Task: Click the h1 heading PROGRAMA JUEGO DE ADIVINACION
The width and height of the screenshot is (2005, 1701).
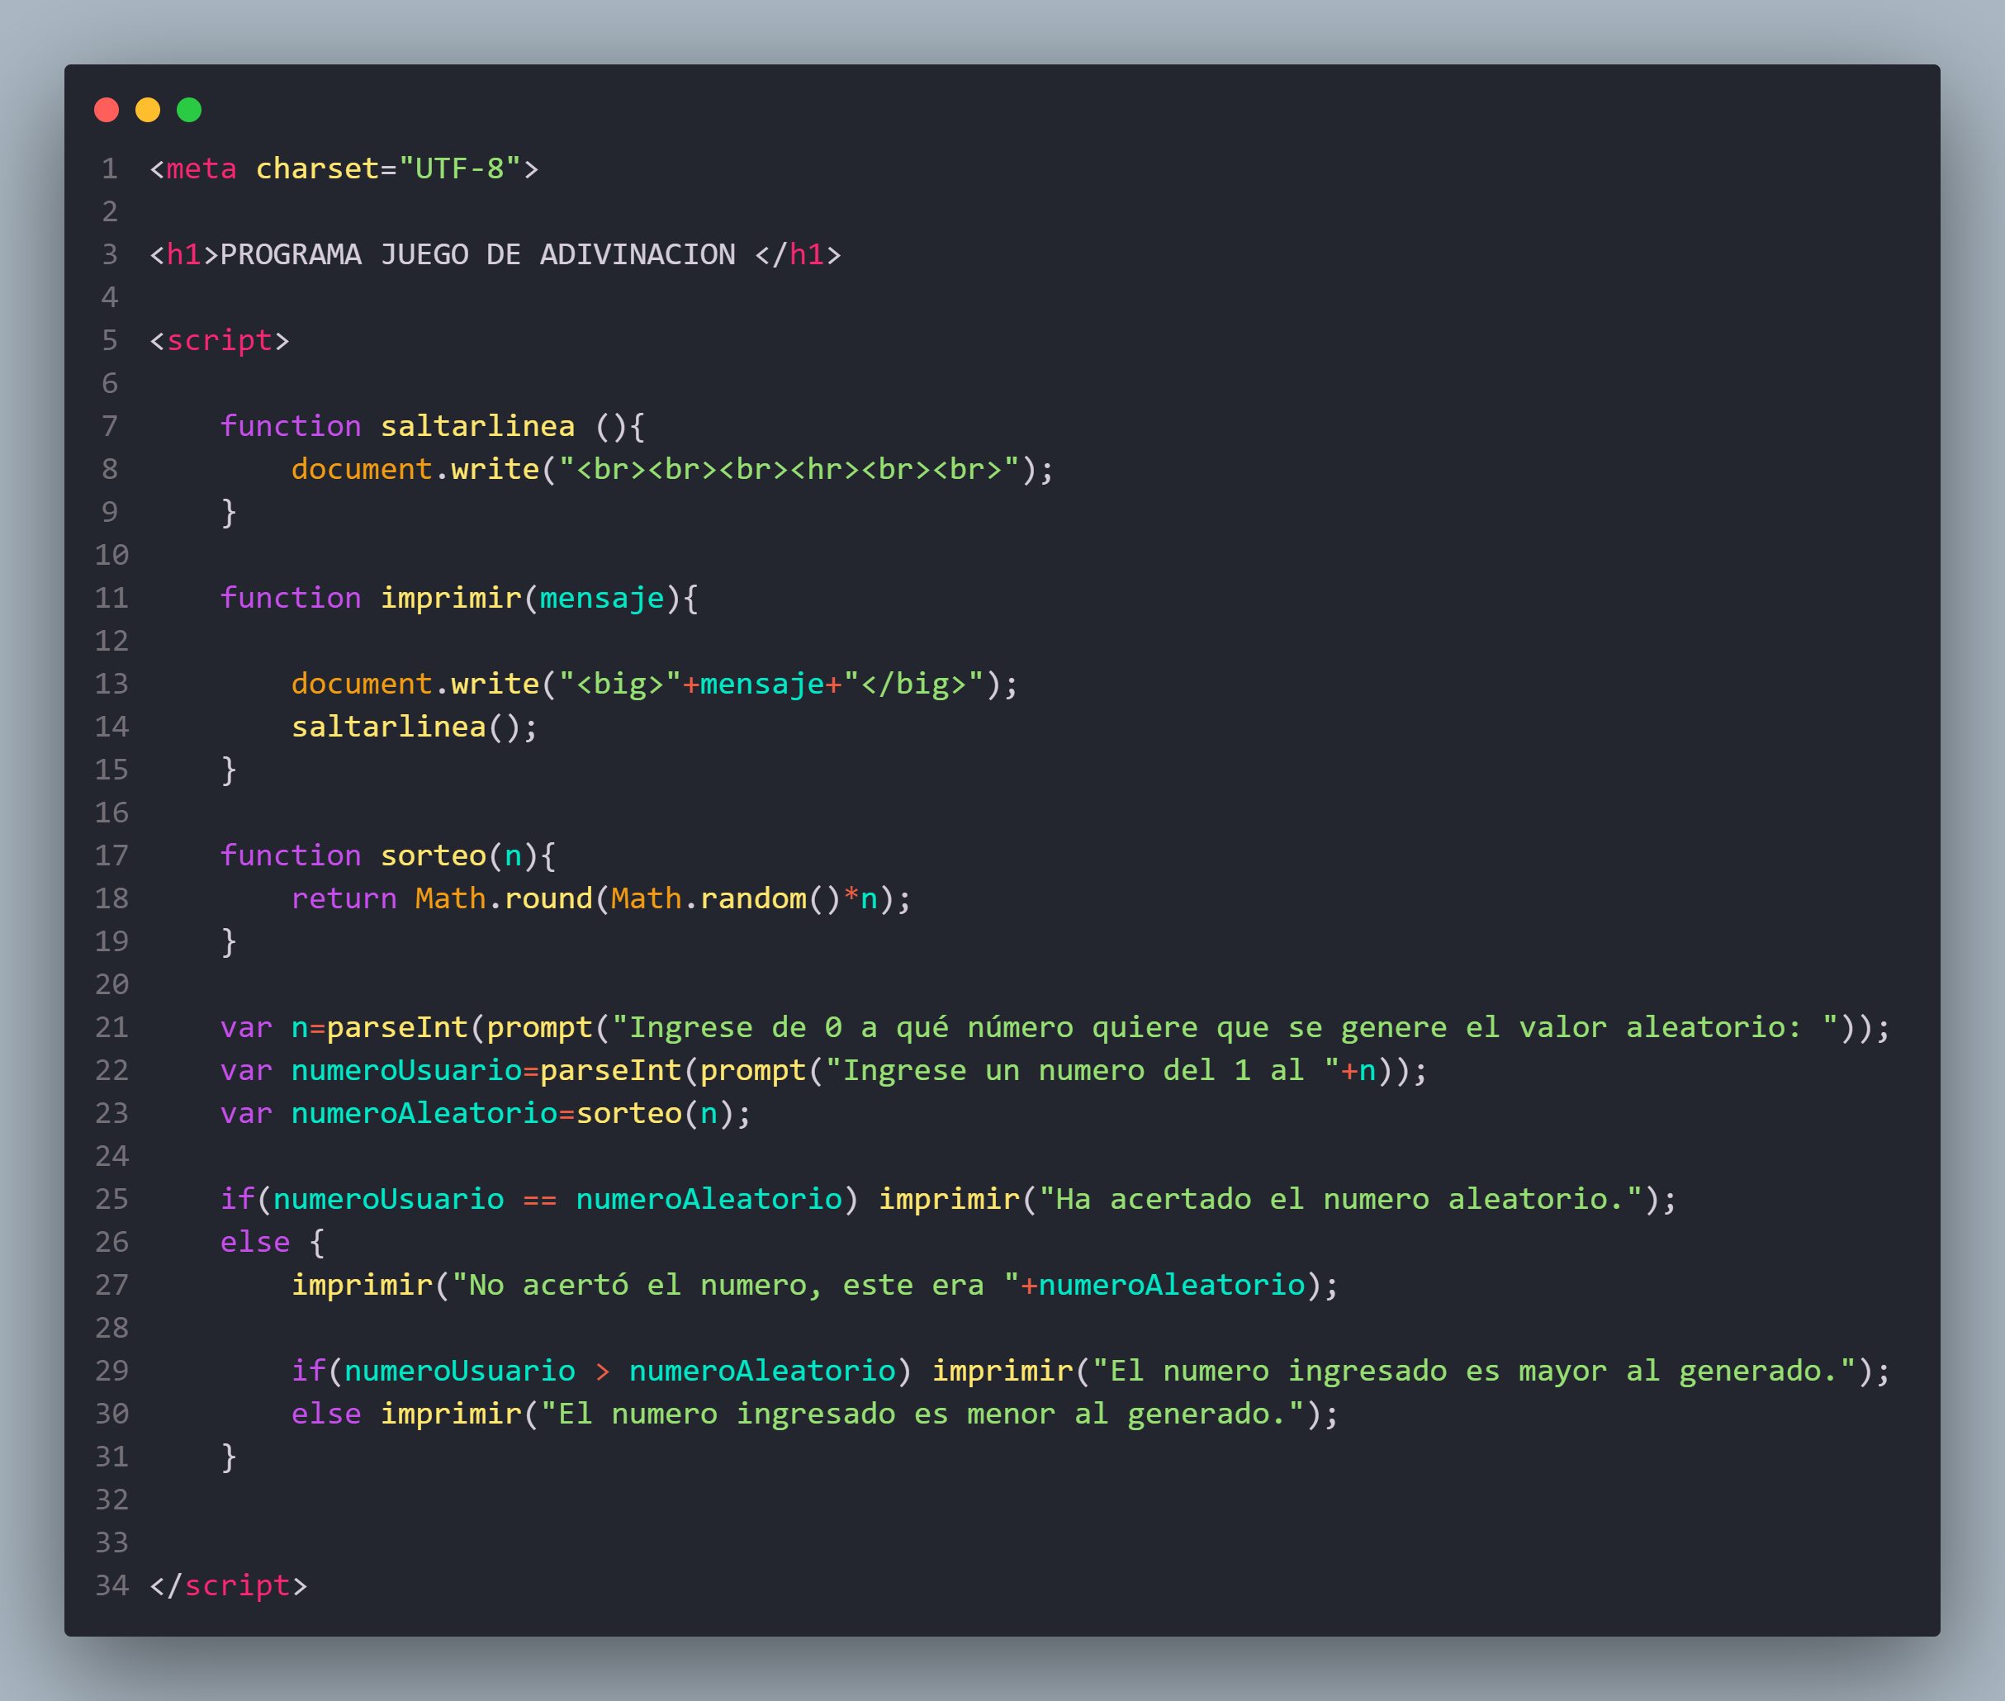Action: [495, 254]
